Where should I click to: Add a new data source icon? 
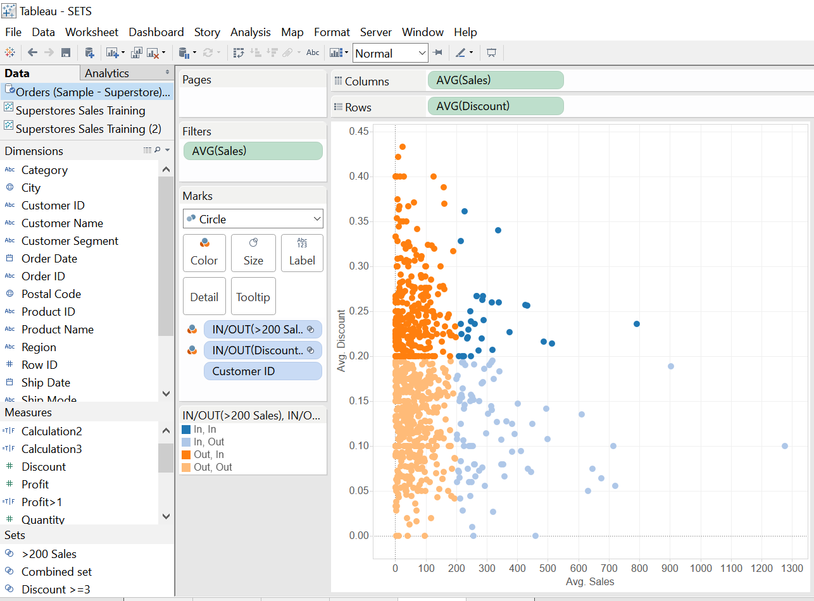pos(89,53)
